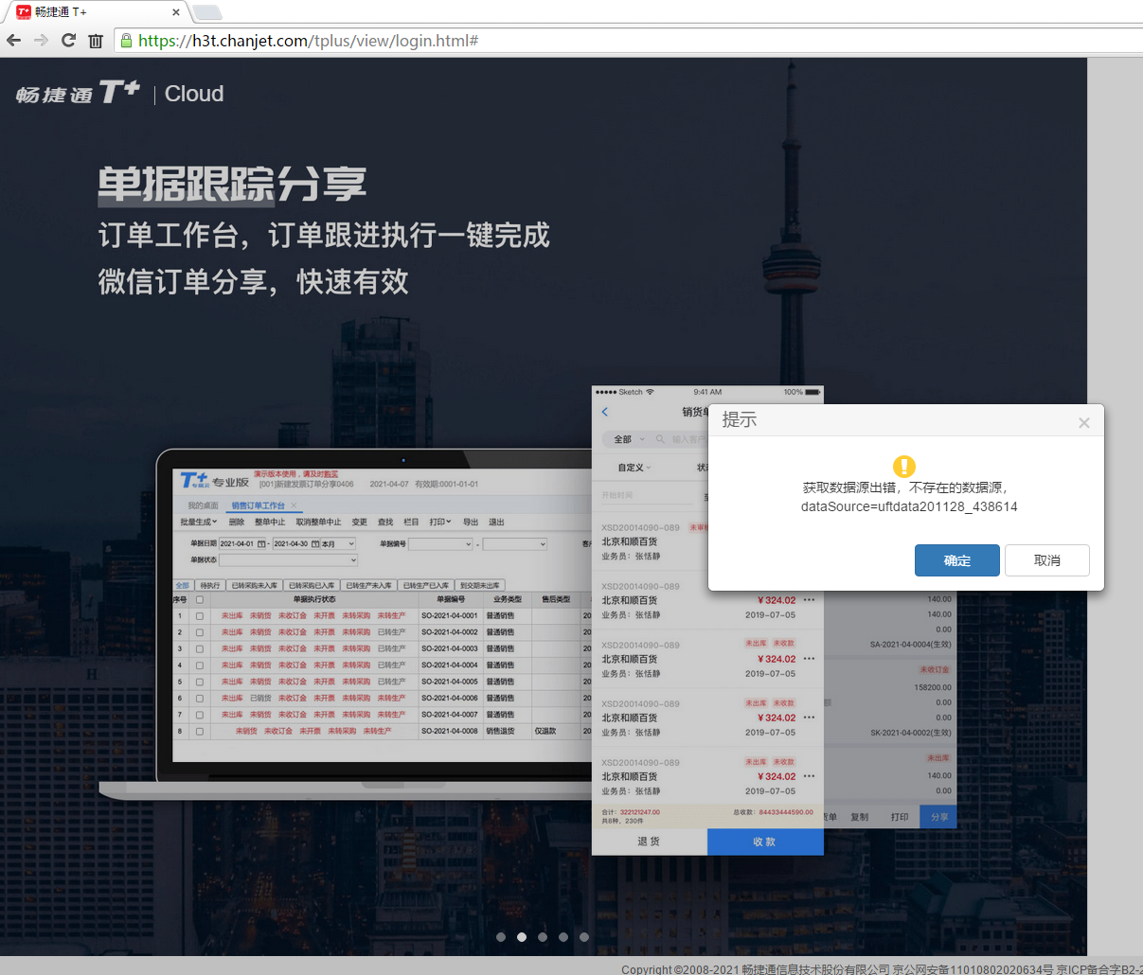Click the 畅捷通信息技术股份有限公司 copyright text
This screenshot has width=1143, height=975.
coord(815,969)
